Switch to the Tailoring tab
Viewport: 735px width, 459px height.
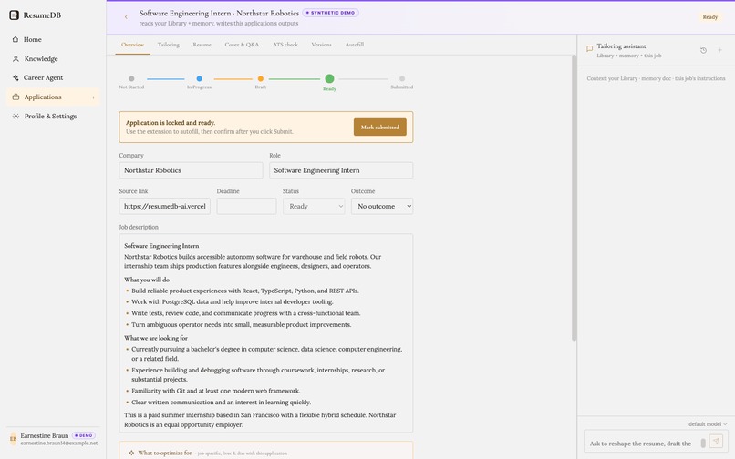pos(169,45)
